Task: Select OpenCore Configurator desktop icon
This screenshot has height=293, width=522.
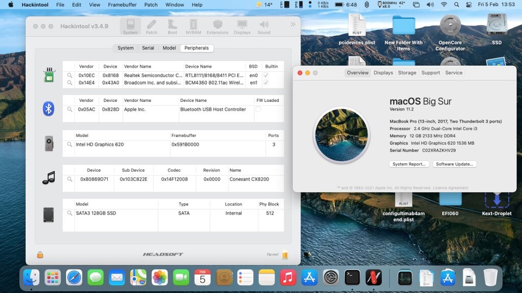Action: tap(450, 32)
